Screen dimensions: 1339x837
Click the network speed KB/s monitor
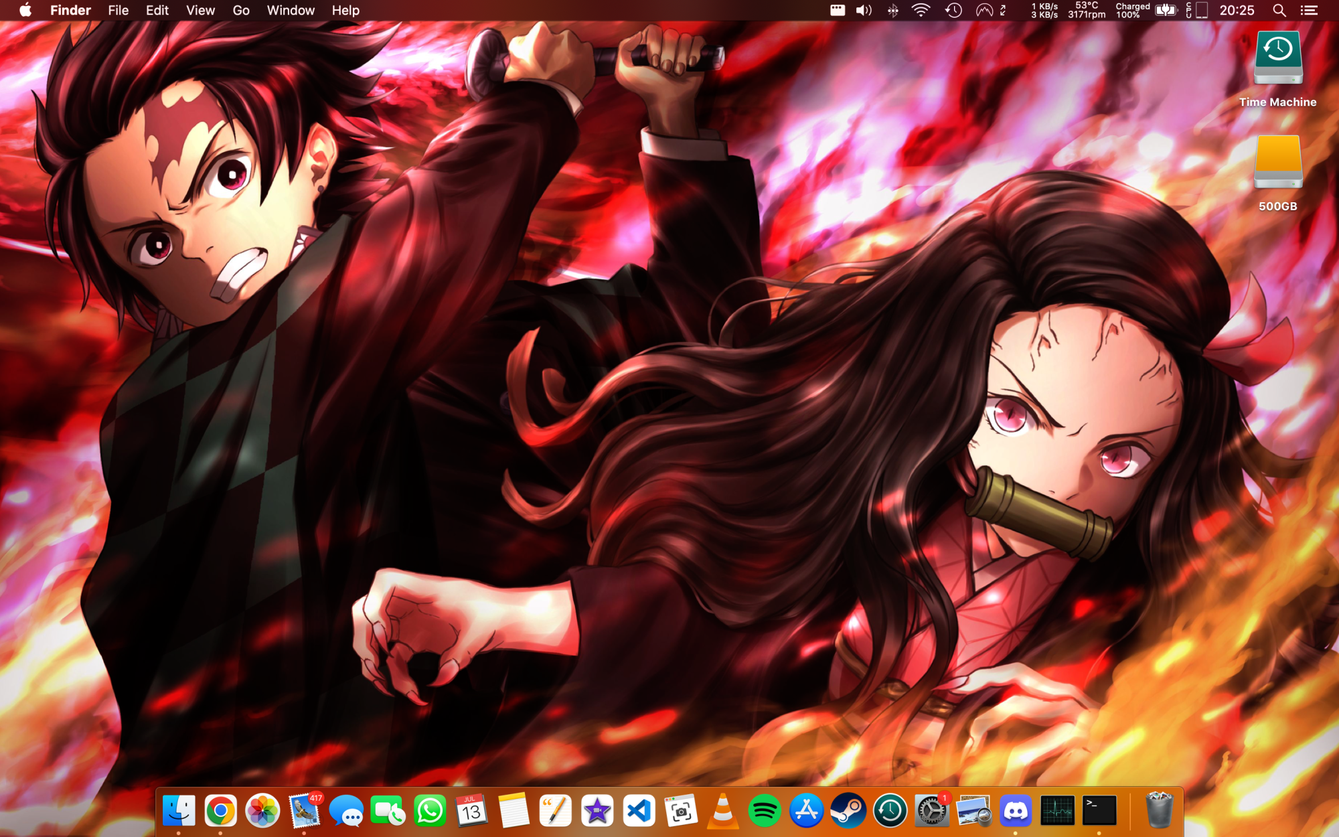(1044, 10)
